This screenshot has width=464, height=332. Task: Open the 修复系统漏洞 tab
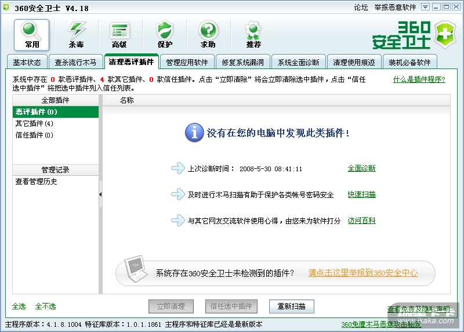[242, 62]
